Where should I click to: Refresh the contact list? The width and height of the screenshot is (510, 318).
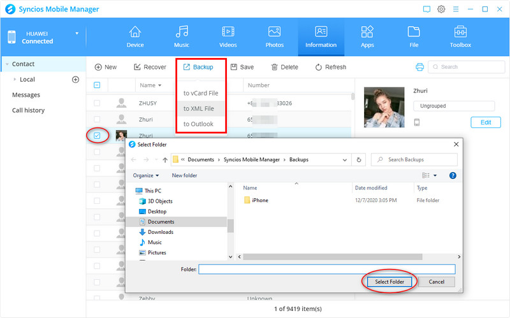331,67
